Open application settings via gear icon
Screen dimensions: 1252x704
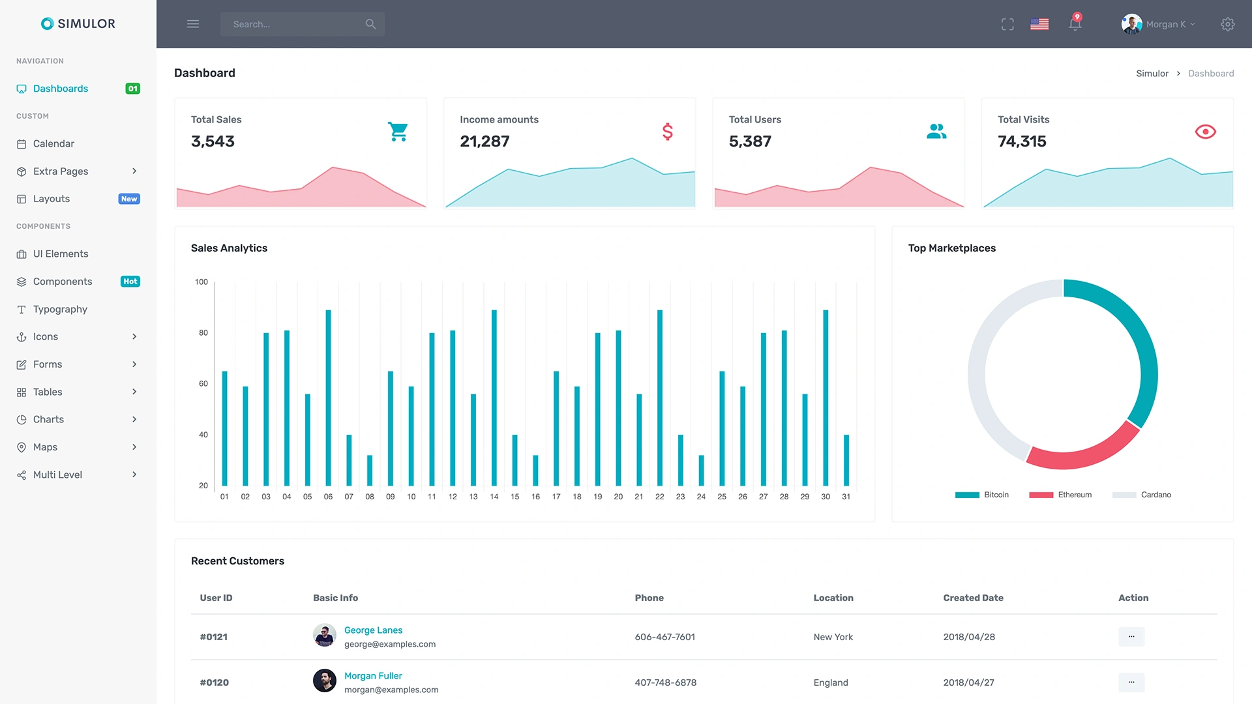coord(1228,24)
